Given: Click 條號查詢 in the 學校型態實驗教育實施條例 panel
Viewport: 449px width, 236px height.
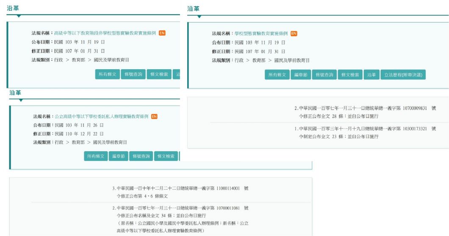Looking at the screenshot, I should pyautogui.click(x=324, y=75).
